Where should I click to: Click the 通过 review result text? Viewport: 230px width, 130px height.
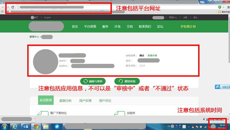(x=142, y=55)
